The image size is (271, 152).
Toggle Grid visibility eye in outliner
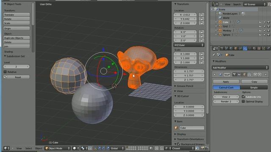(260, 26)
